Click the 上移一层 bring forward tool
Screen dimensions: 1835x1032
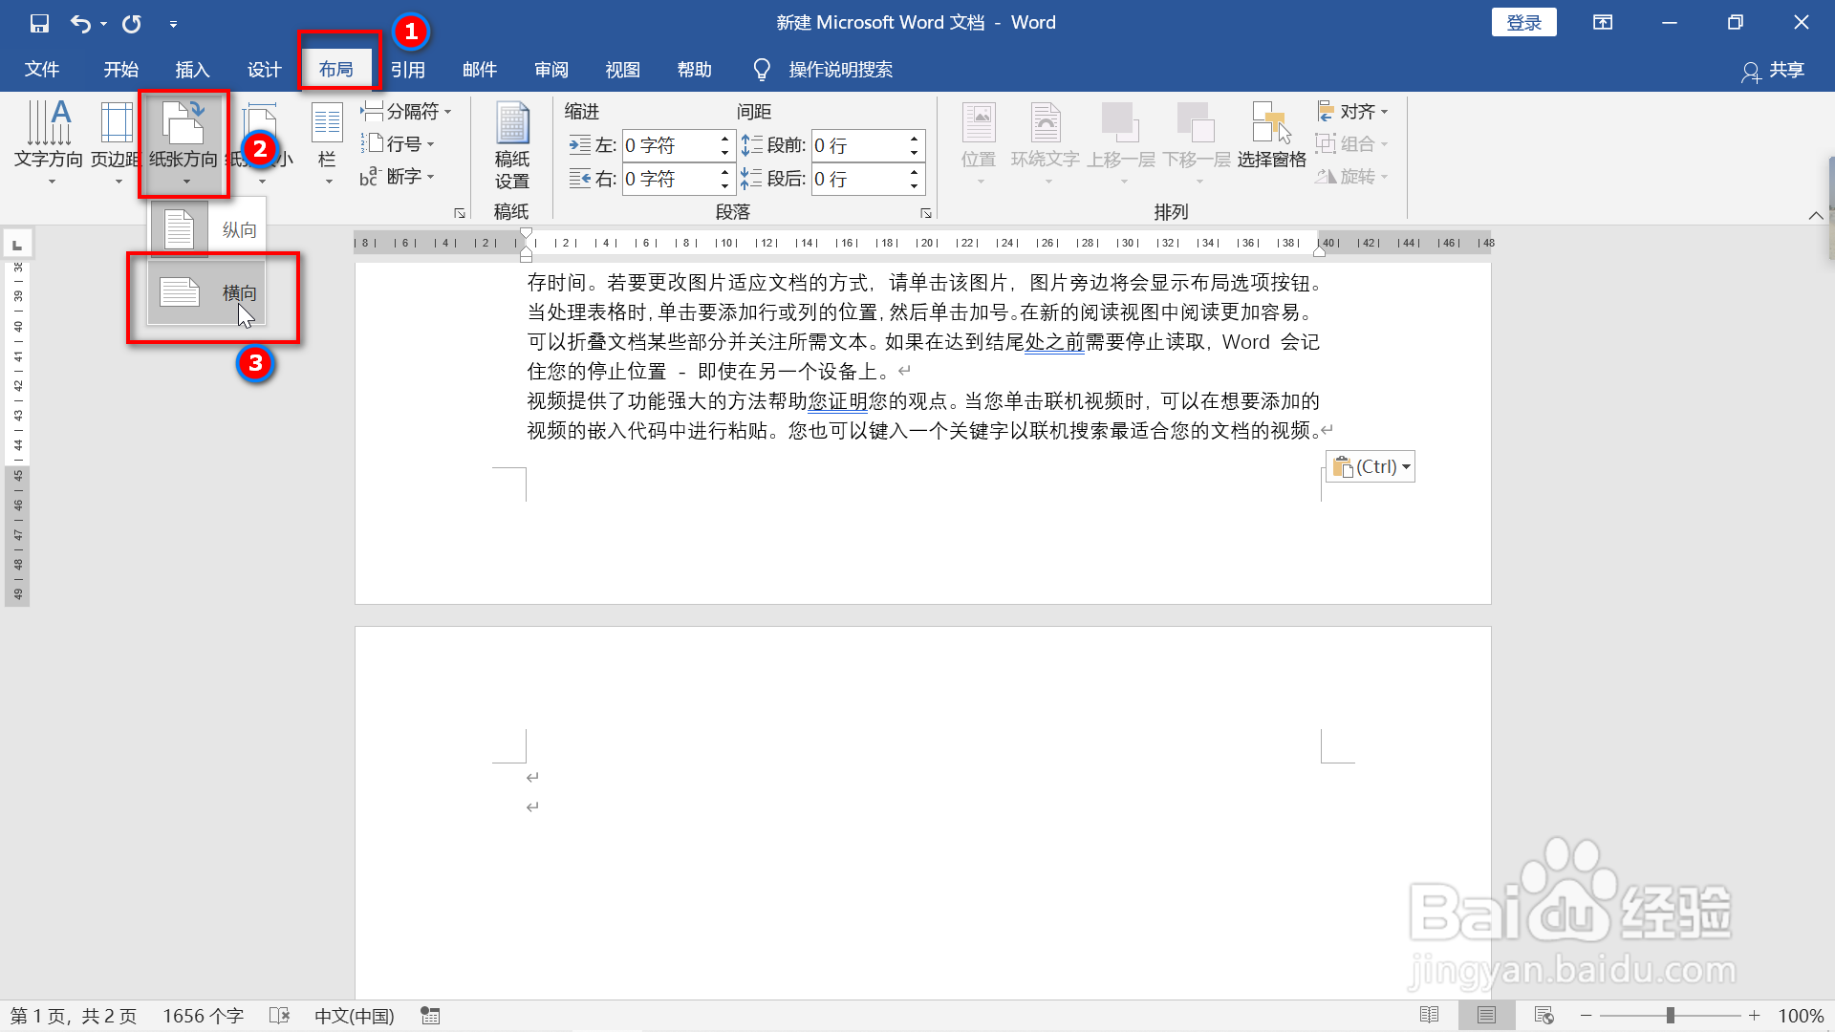point(1122,143)
